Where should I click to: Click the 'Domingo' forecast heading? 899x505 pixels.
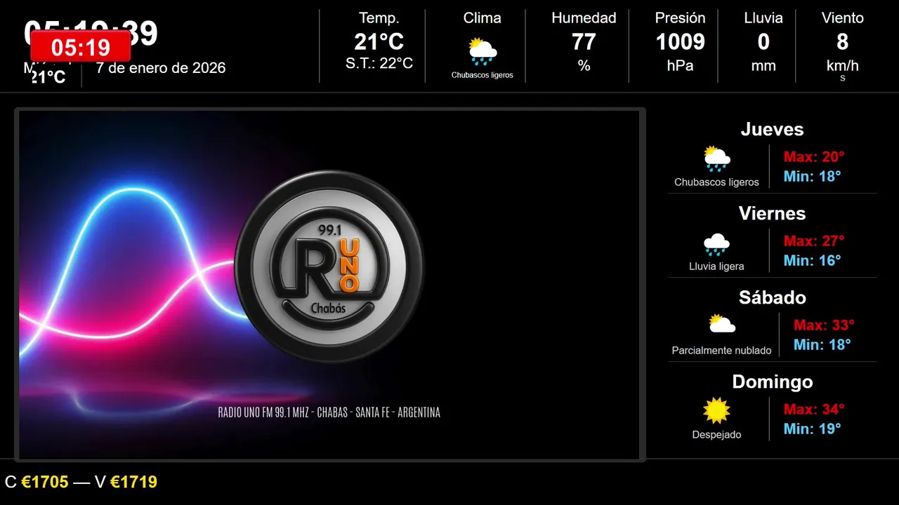coord(773,382)
